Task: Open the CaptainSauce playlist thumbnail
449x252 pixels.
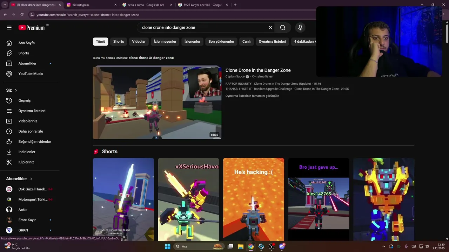Action: tap(157, 103)
